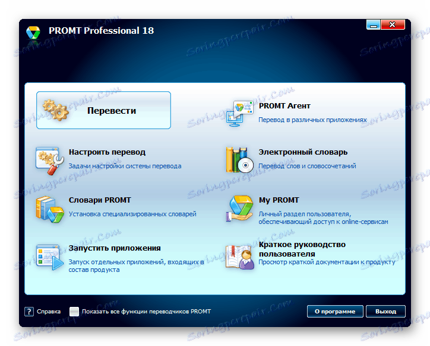The image size is (430, 346).
Task: Open the My PROMT hand icon
Action: click(x=239, y=209)
